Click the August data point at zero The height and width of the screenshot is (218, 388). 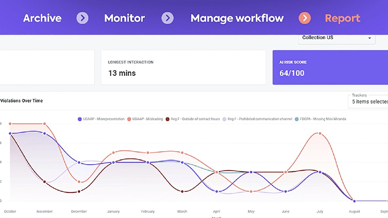click(x=354, y=201)
